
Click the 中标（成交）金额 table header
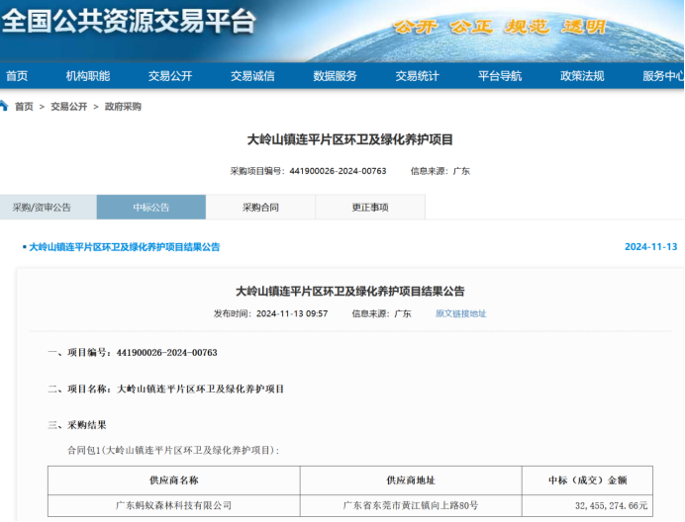[x=588, y=480]
